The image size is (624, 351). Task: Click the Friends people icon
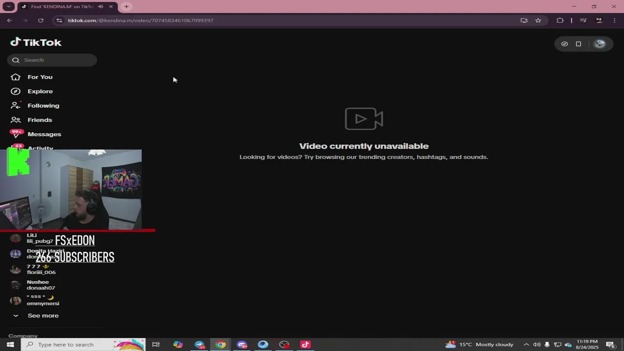[16, 120]
